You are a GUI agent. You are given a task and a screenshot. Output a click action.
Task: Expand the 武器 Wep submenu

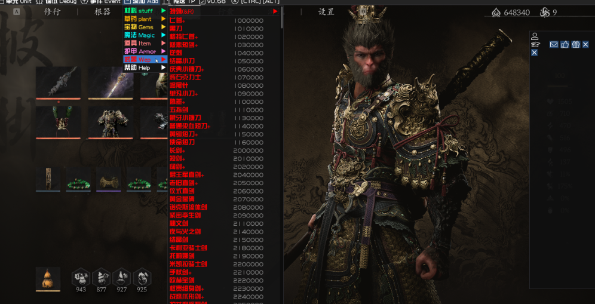(145, 60)
